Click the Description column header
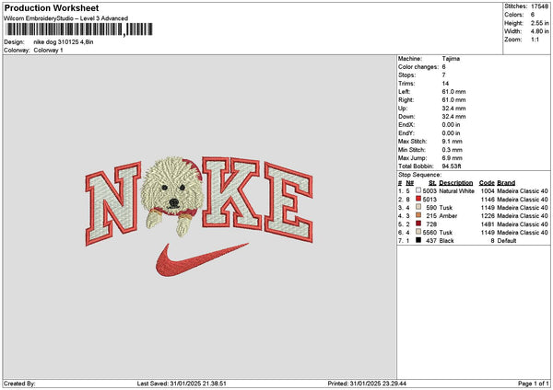This screenshot has width=553, height=390. click(x=455, y=183)
